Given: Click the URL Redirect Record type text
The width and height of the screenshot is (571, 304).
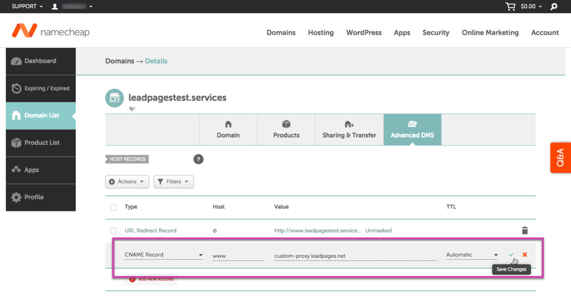Looking at the screenshot, I should click(x=150, y=231).
